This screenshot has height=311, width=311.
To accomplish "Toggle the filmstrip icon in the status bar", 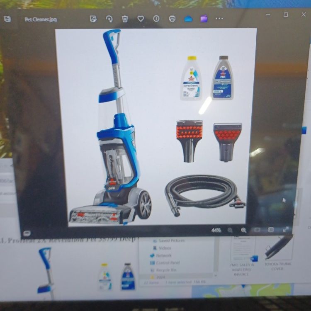I will (27, 233).
